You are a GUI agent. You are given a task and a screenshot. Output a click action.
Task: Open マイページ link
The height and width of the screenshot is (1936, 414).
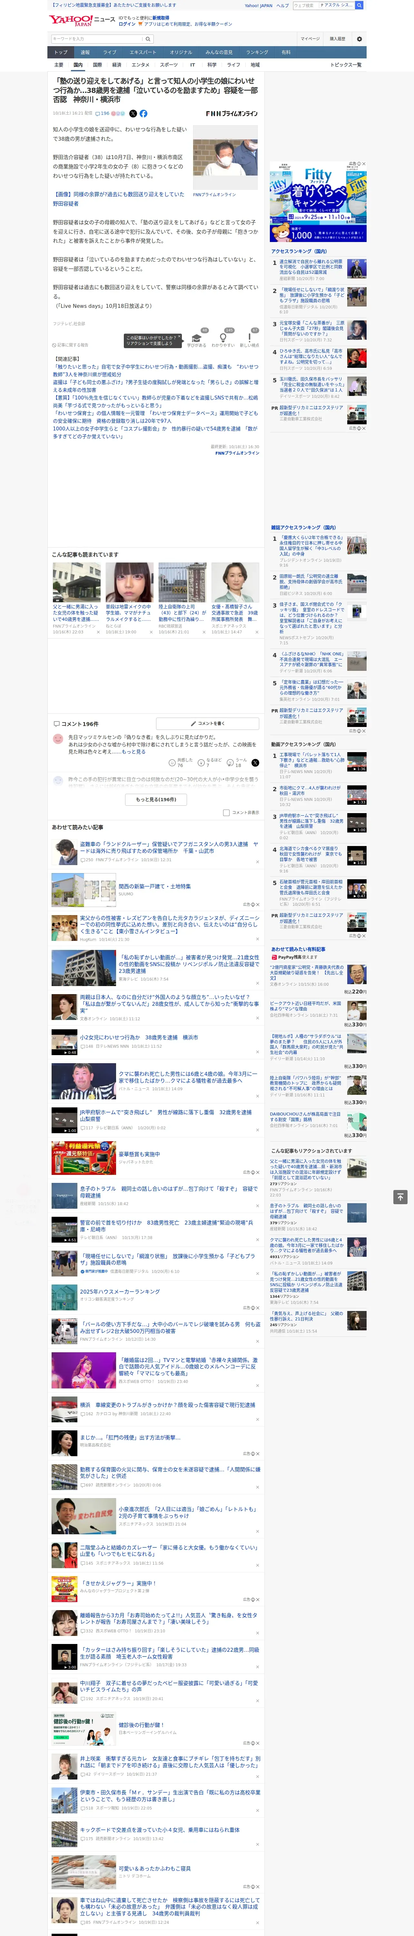[x=310, y=39]
